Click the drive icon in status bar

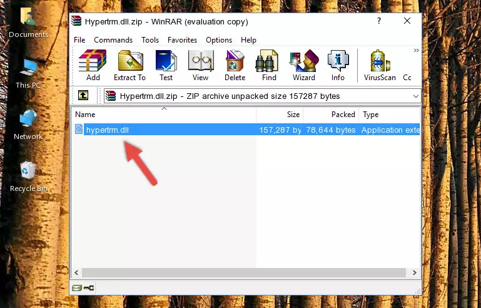tap(77, 288)
